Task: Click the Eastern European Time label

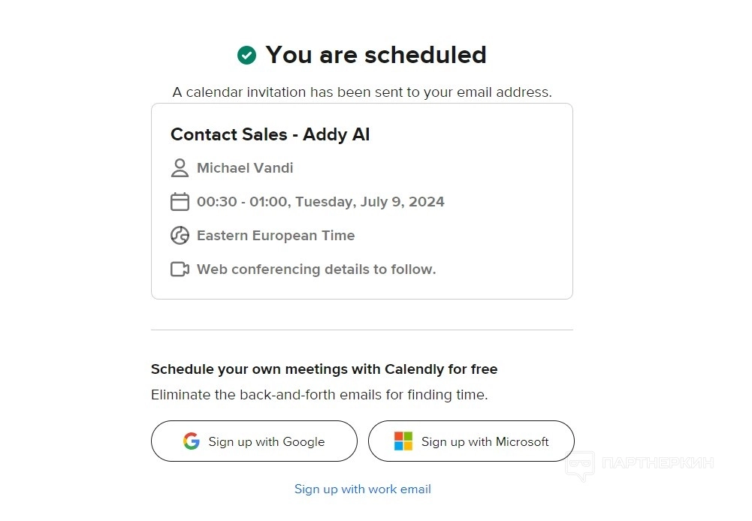Action: coord(276,235)
